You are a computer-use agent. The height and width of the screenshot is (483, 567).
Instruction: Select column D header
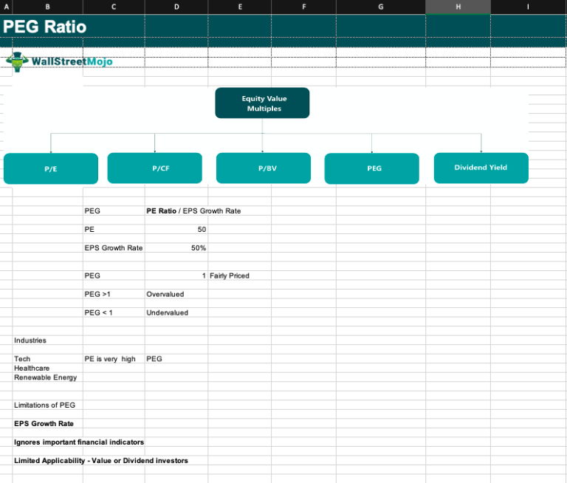point(176,7)
